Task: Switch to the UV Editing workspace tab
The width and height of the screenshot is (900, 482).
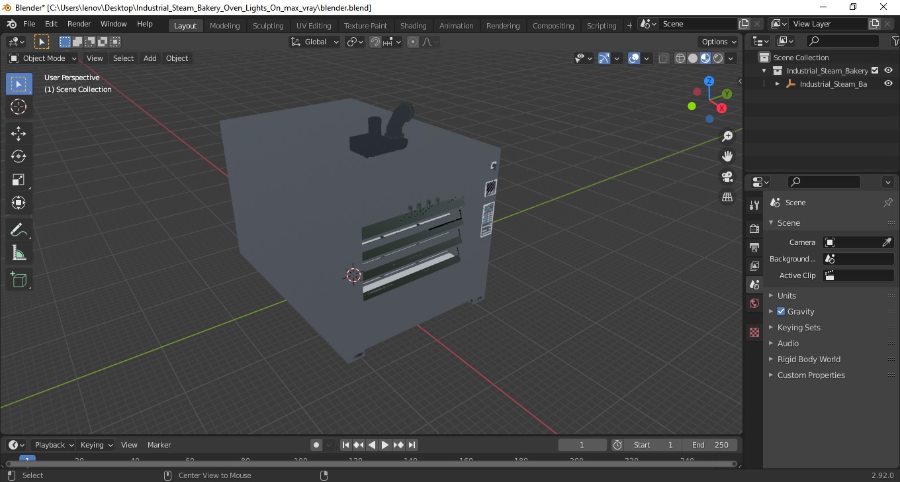Action: (x=314, y=26)
